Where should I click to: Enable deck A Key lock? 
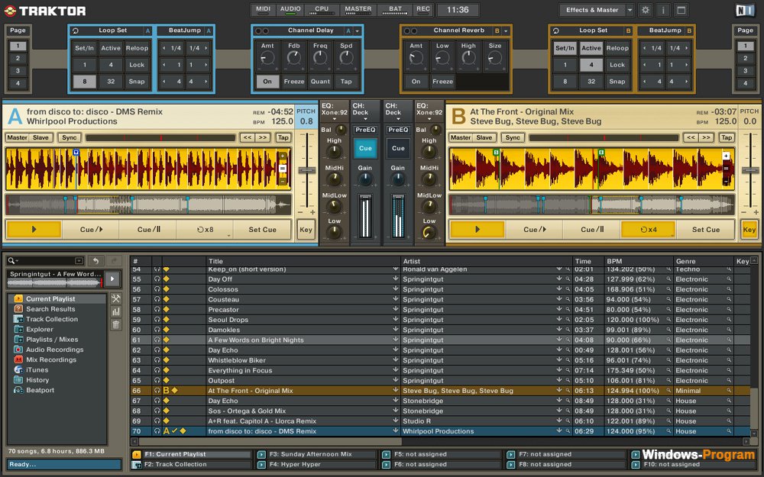(306, 229)
